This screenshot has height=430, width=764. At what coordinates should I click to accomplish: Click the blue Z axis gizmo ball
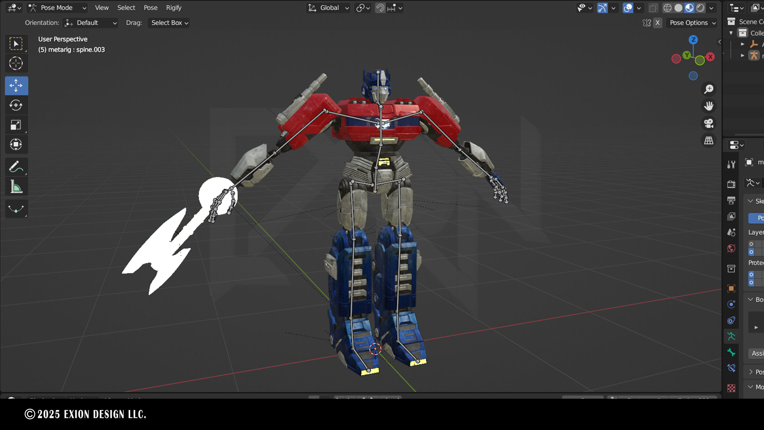pyautogui.click(x=693, y=40)
